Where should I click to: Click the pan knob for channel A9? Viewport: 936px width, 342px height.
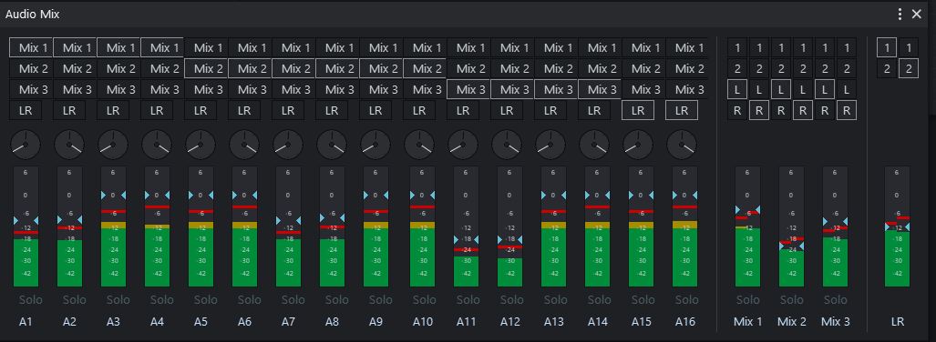375,145
